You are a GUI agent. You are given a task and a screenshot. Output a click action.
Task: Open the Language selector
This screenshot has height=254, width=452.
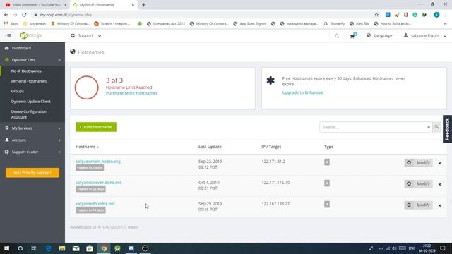click(379, 35)
